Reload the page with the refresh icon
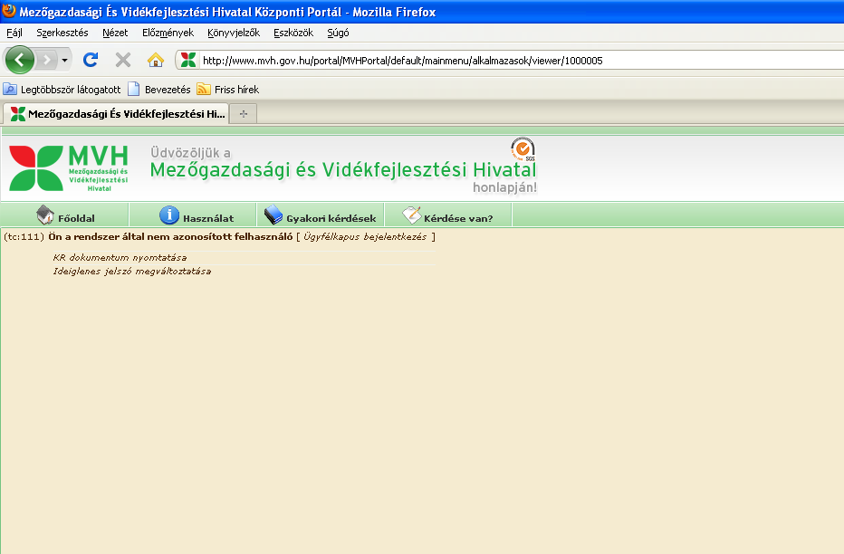This screenshot has width=844, height=554. point(91,60)
